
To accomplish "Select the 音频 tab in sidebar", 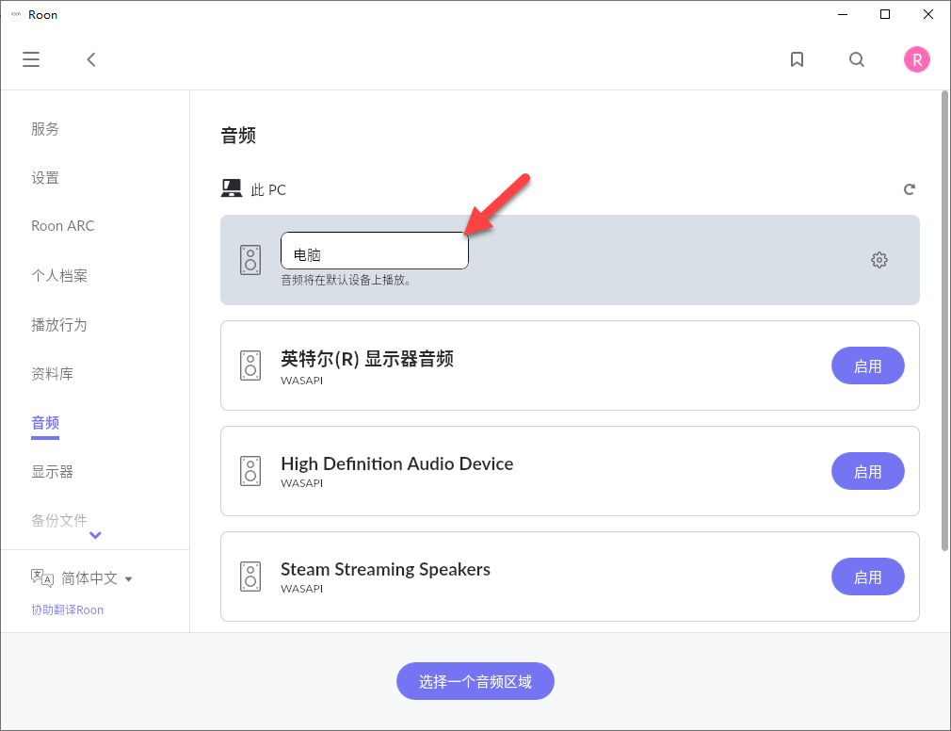I will coord(45,423).
